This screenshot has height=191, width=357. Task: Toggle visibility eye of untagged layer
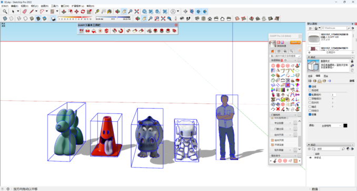[x=310, y=157]
